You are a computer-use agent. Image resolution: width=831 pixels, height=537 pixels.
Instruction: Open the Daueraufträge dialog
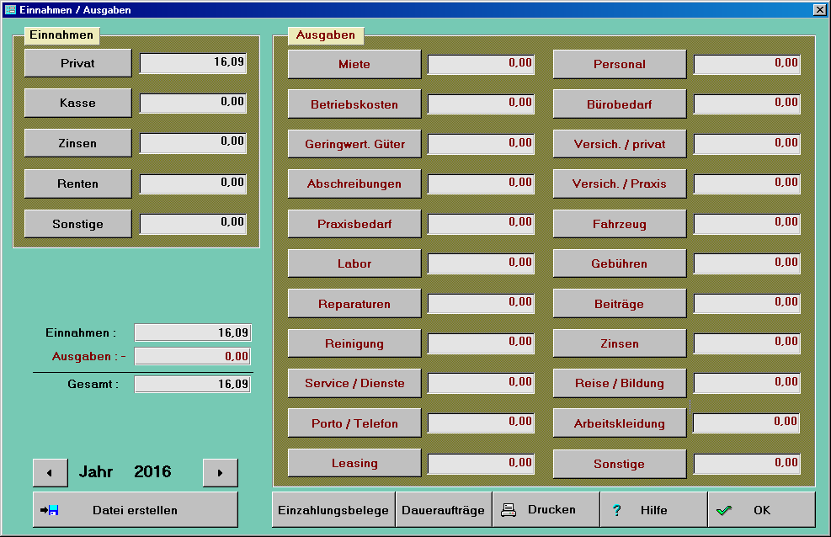[x=441, y=508]
